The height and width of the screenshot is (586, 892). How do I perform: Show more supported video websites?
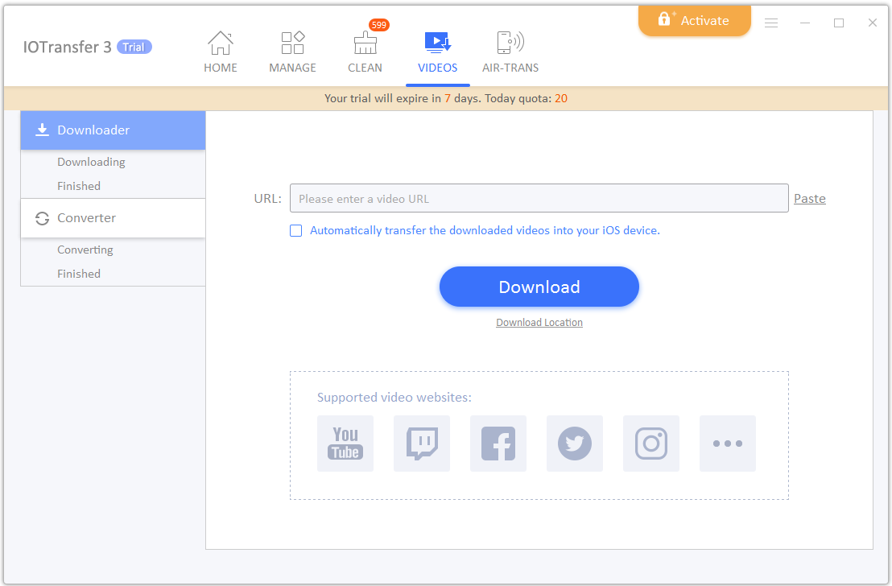tap(728, 444)
